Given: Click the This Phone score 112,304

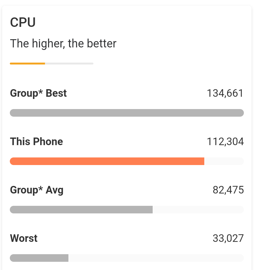Looking at the screenshot, I should click(x=225, y=142).
